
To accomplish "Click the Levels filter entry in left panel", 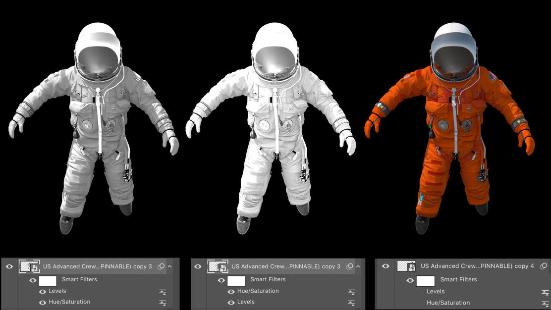I will point(57,291).
